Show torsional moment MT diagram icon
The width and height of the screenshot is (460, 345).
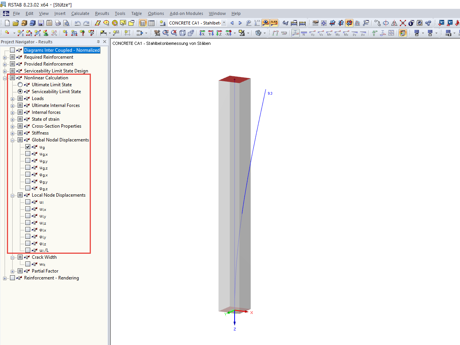coord(329,33)
